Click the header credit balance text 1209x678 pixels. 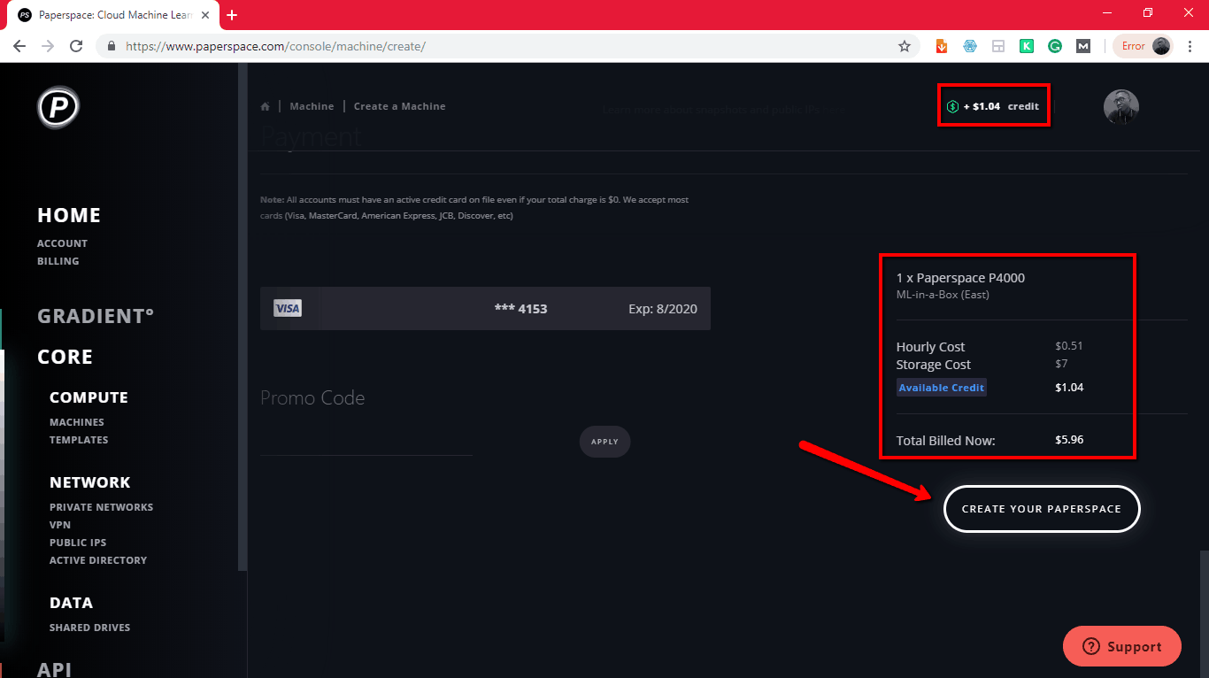(x=1001, y=106)
